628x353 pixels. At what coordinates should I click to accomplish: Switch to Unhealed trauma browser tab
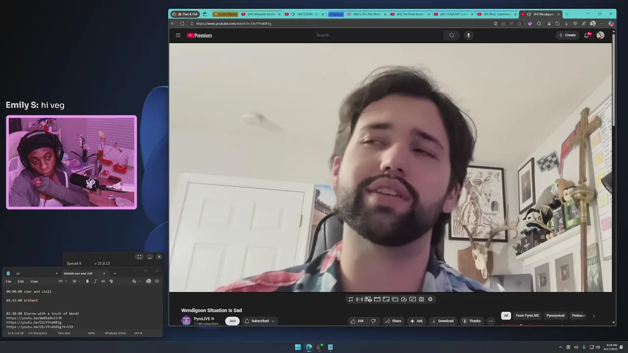click(x=260, y=14)
